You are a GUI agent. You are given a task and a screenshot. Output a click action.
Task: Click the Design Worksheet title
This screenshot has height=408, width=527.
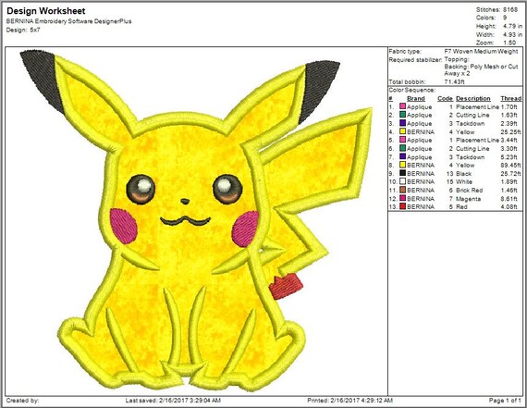[45, 11]
